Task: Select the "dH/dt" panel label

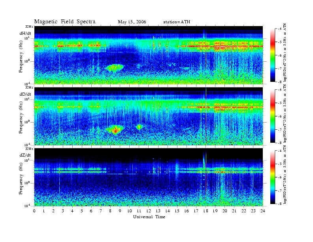Action: pyautogui.click(x=25, y=33)
